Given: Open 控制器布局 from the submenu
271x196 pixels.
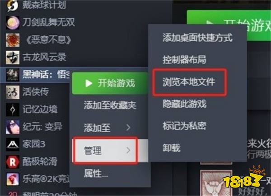Looking at the screenshot, I should click(184, 60).
